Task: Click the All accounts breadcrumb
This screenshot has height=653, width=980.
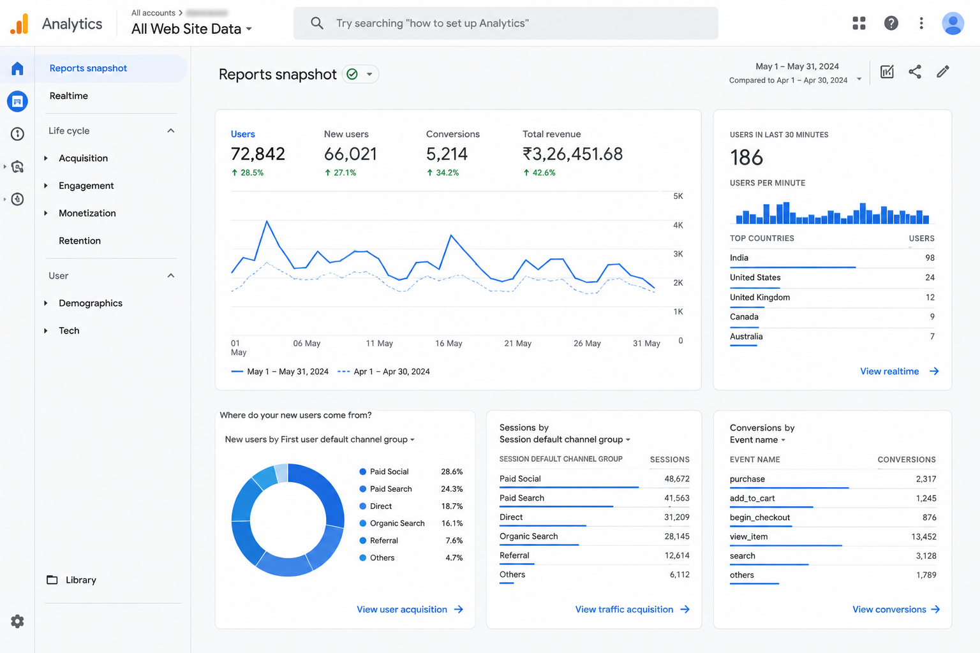Action: (x=153, y=13)
